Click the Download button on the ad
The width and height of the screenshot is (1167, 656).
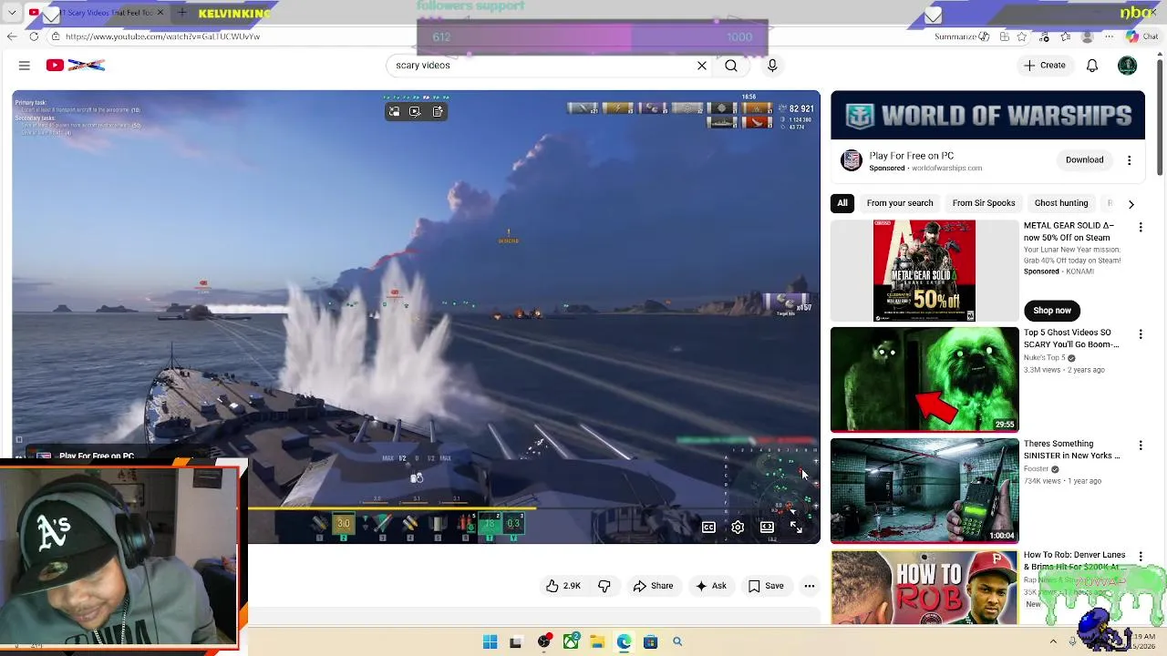1084,160
